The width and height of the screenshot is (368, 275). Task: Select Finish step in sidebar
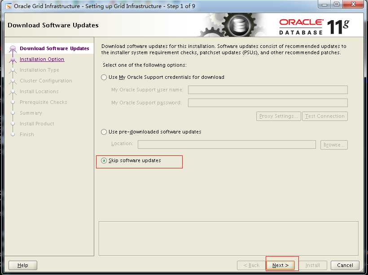(x=27, y=134)
